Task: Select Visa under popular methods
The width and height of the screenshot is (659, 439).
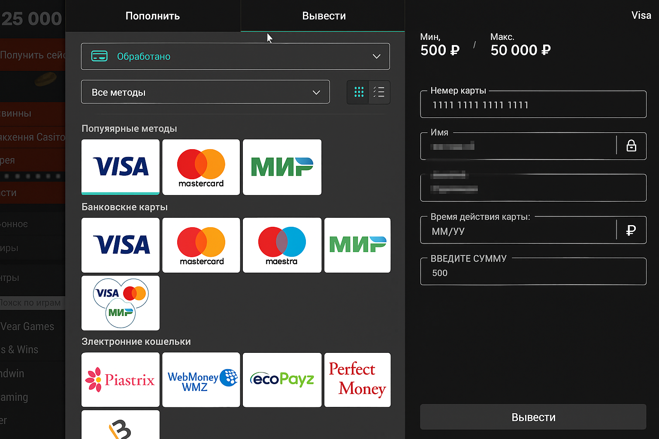Action: (120, 167)
